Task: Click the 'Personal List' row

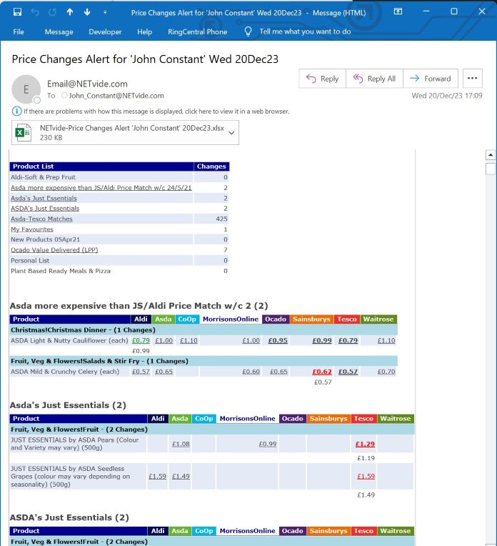Action: (x=119, y=260)
